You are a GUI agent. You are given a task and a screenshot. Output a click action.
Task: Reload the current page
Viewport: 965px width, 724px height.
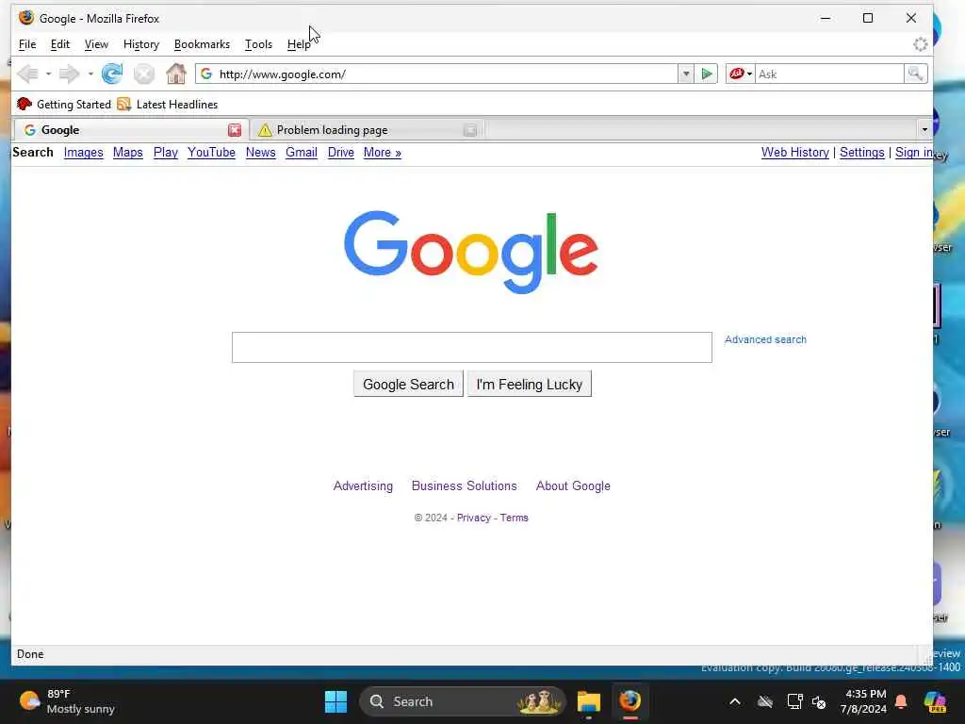(112, 74)
